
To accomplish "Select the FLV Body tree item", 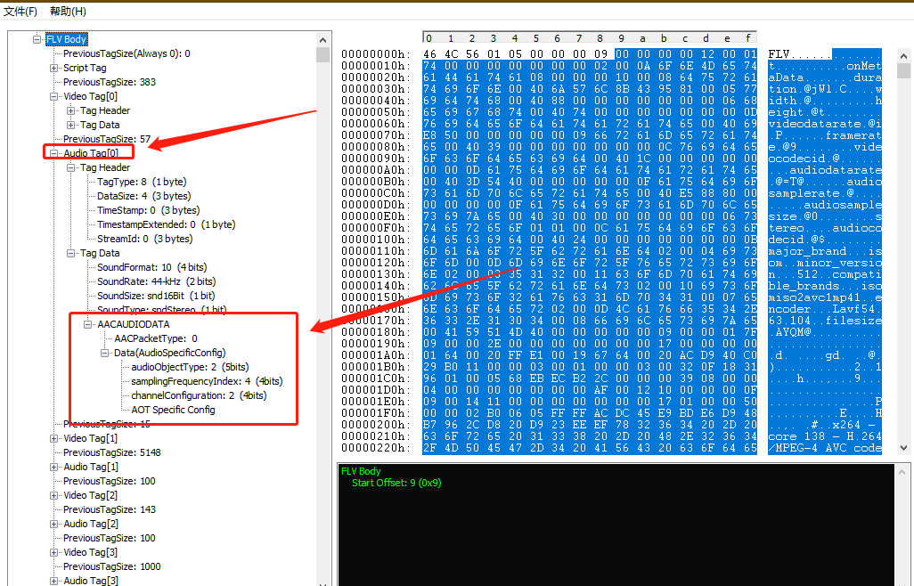I will pos(67,39).
